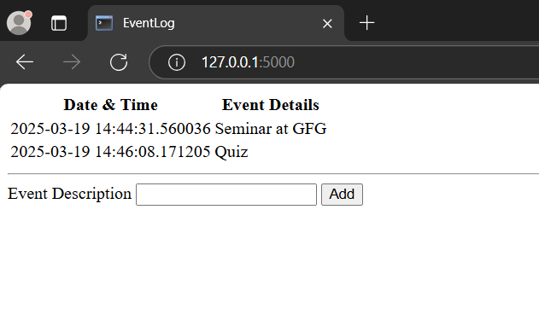View site information icon
539x326 pixels.
point(177,62)
